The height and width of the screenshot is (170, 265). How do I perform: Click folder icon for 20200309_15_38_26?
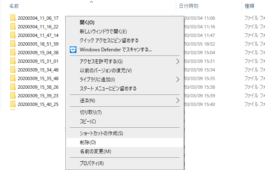pos(13,87)
